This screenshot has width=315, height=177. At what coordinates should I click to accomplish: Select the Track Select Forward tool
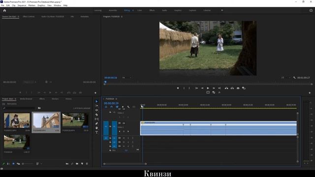[x=96, y=106]
